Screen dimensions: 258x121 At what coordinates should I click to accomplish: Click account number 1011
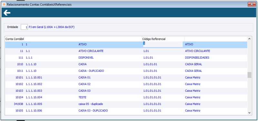tap(20, 71)
